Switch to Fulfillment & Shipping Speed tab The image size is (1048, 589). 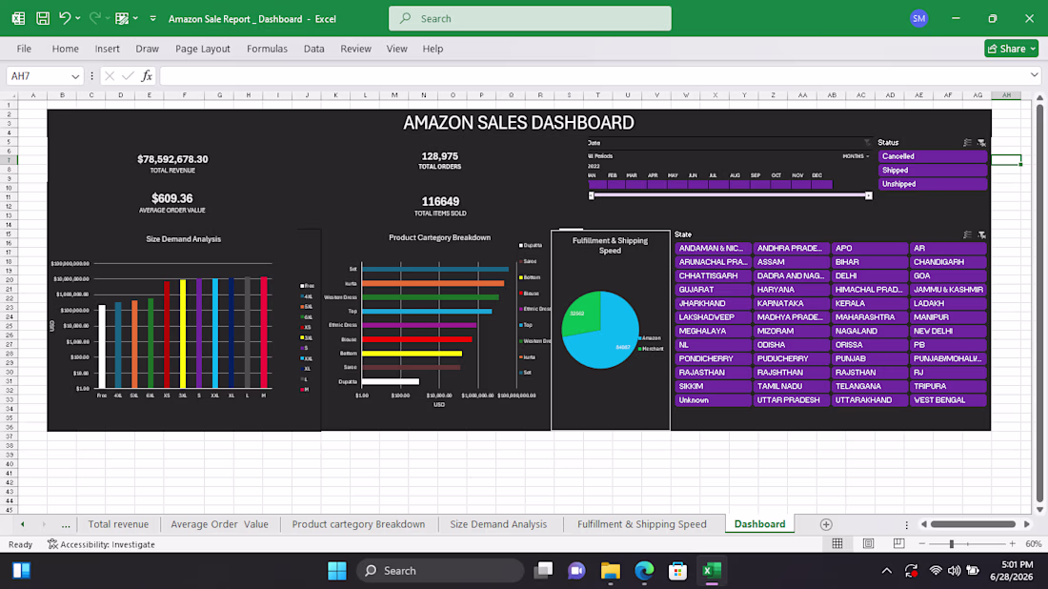(x=641, y=524)
